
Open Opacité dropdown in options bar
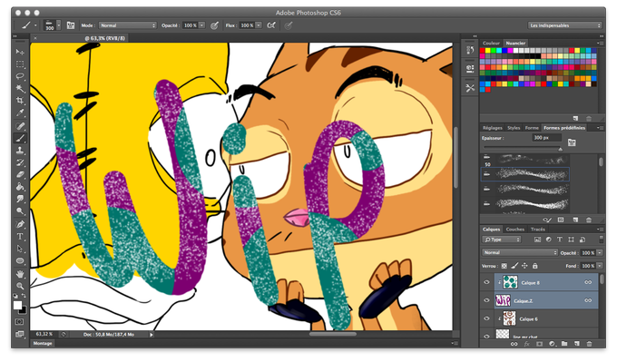(x=201, y=25)
